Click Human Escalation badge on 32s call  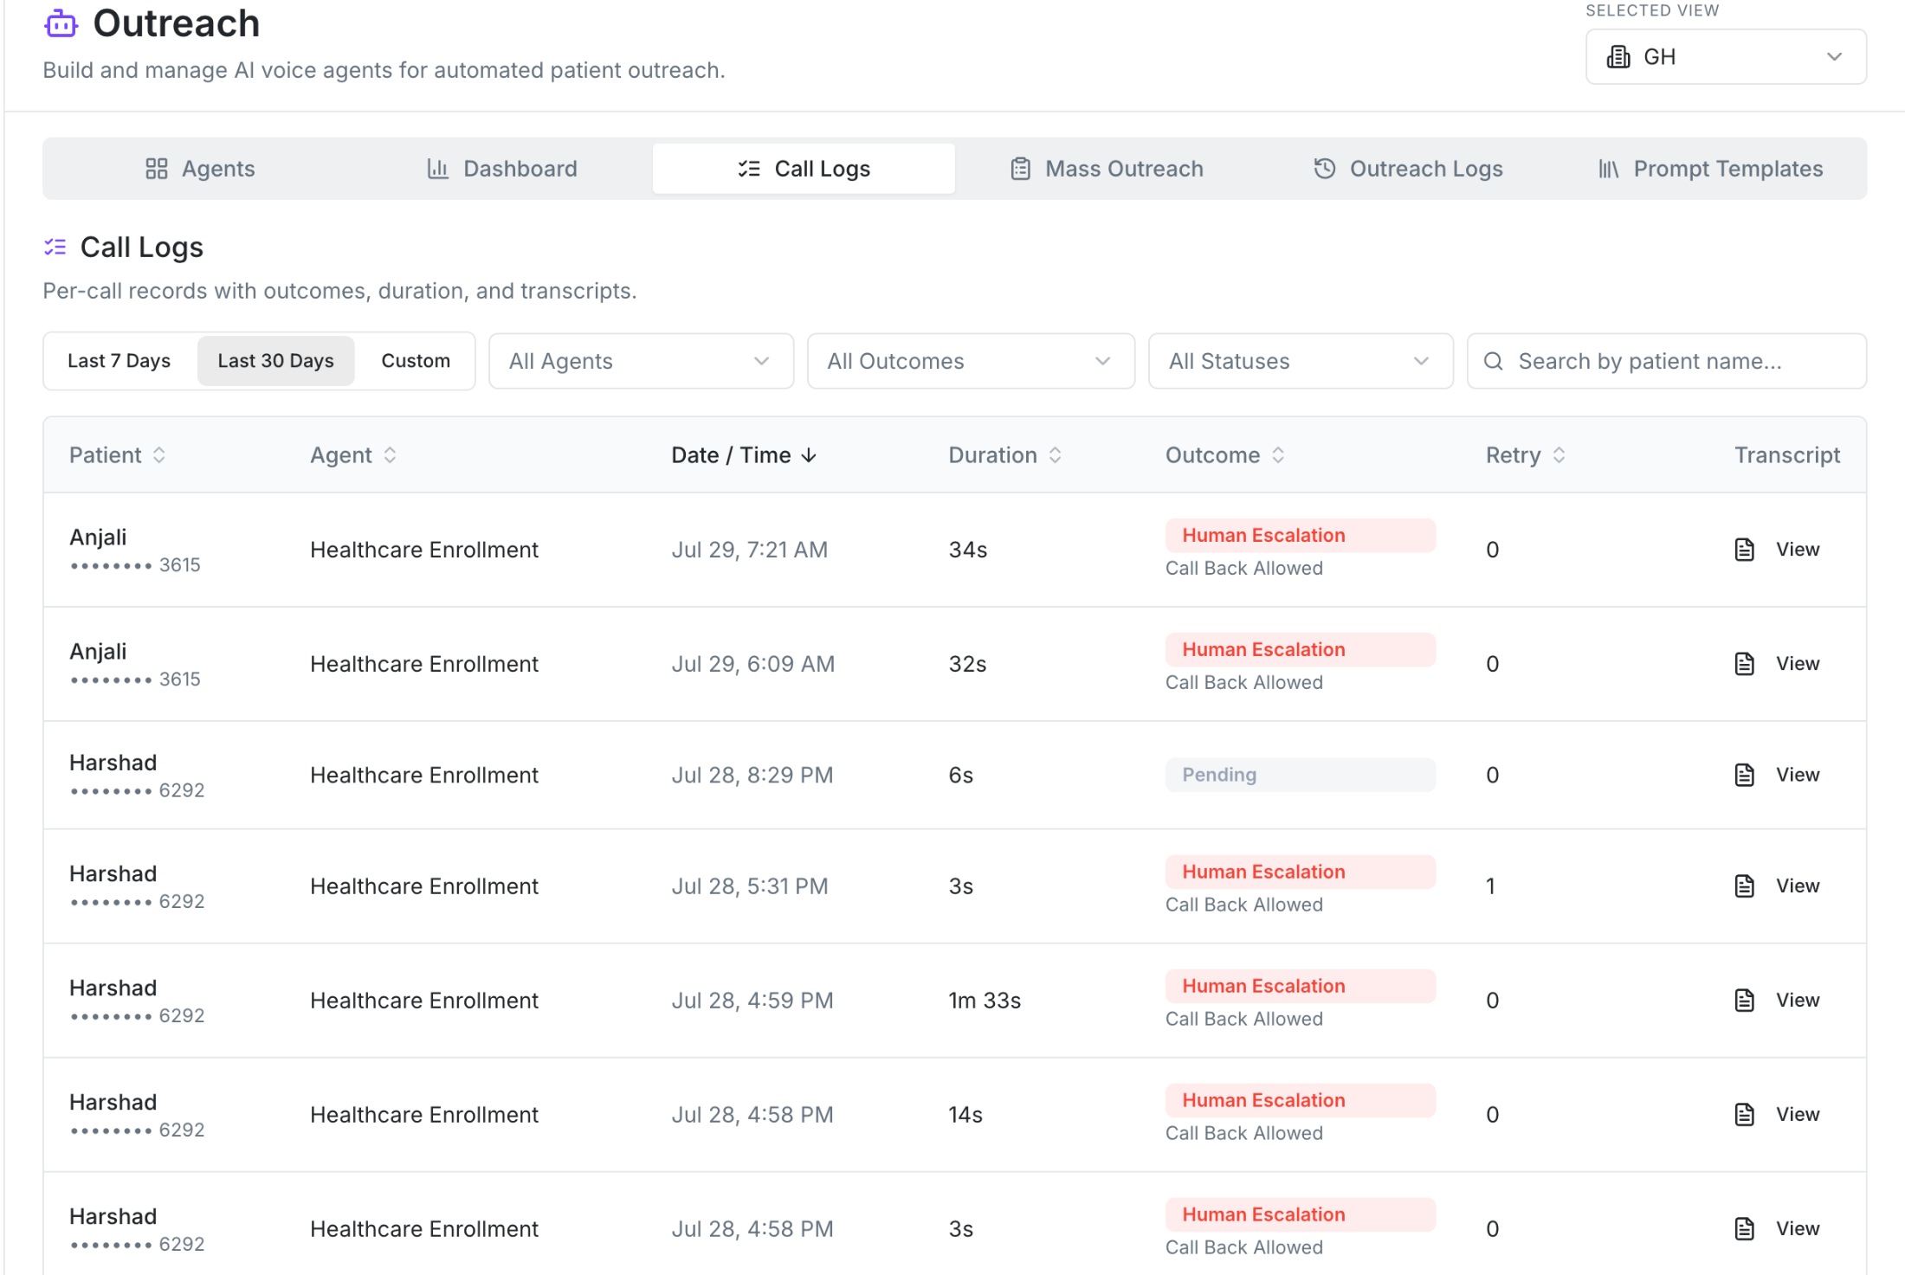1300,650
